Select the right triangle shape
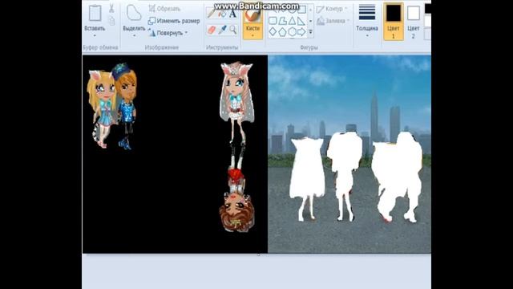Screen dimensions: 513x289 pos(301,21)
